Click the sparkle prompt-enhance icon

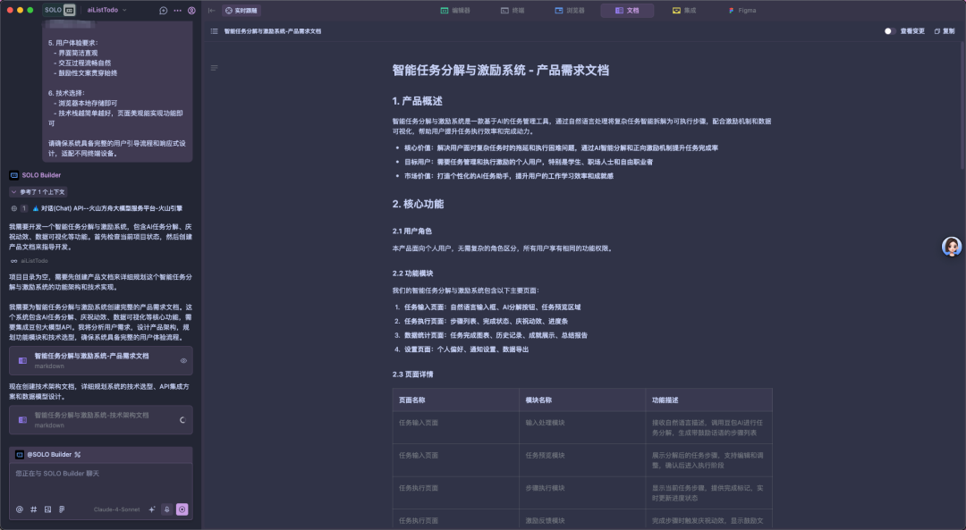tap(151, 509)
